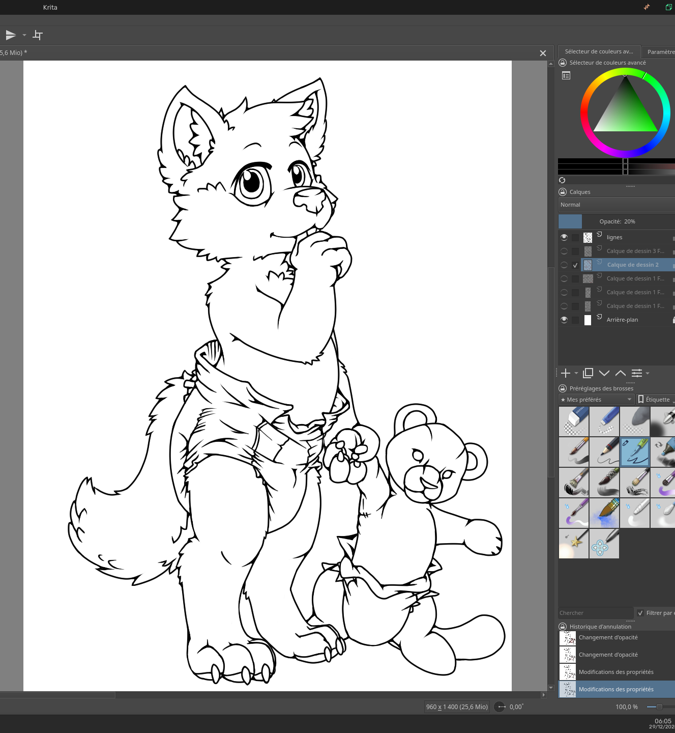Hide the Arrière-plan layer
The image size is (675, 733).
pyautogui.click(x=564, y=320)
